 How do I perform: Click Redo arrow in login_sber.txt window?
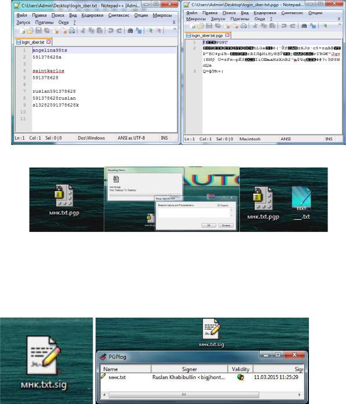click(x=119, y=31)
